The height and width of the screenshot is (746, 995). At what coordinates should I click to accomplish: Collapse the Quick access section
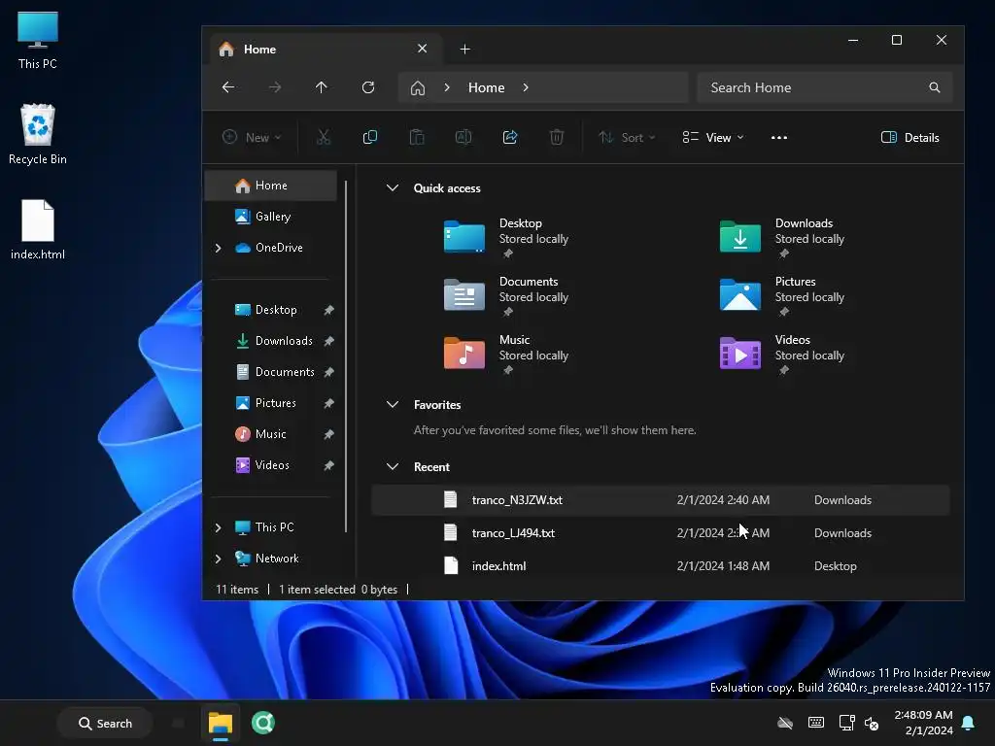click(x=393, y=187)
